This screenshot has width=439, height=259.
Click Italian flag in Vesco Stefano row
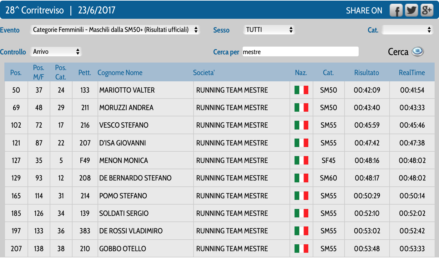(x=301, y=125)
